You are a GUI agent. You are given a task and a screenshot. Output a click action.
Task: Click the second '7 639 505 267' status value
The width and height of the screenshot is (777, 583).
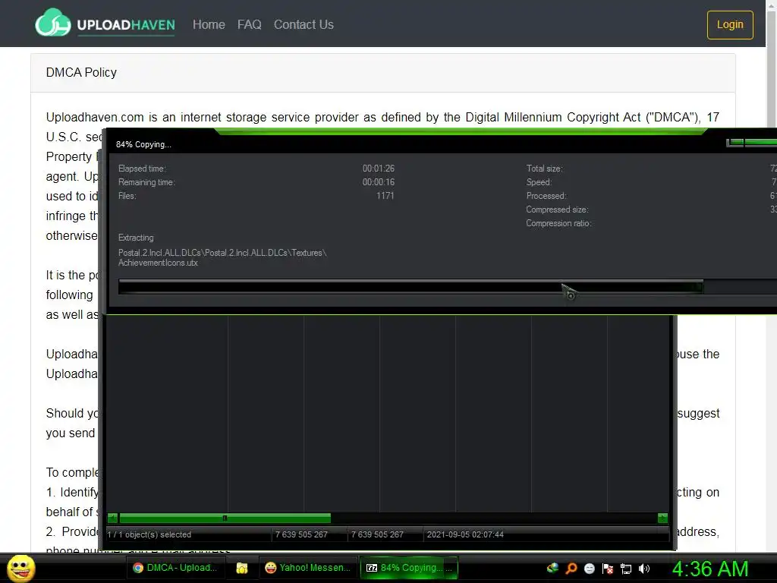click(377, 534)
